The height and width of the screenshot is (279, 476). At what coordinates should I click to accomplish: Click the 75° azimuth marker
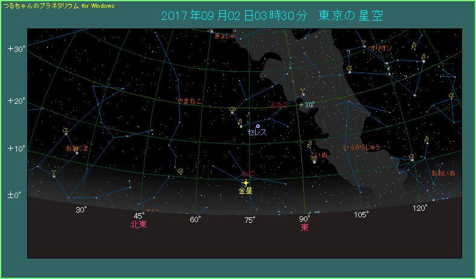(x=249, y=219)
